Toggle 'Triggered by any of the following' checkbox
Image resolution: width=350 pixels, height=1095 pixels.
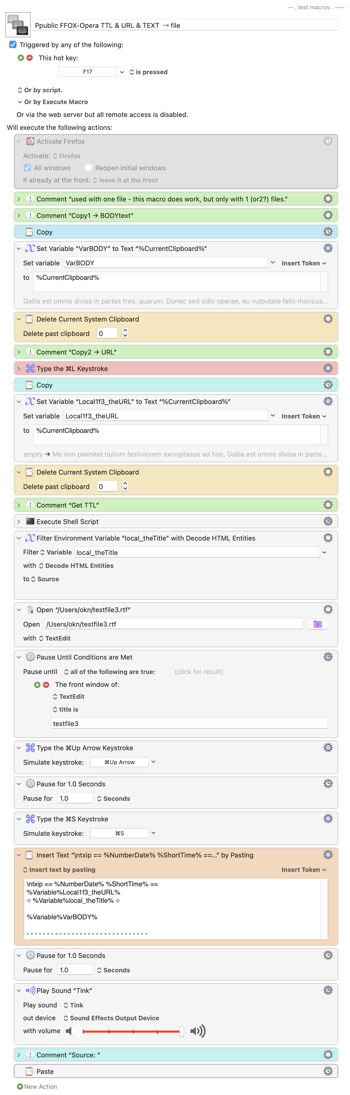[x=13, y=45]
